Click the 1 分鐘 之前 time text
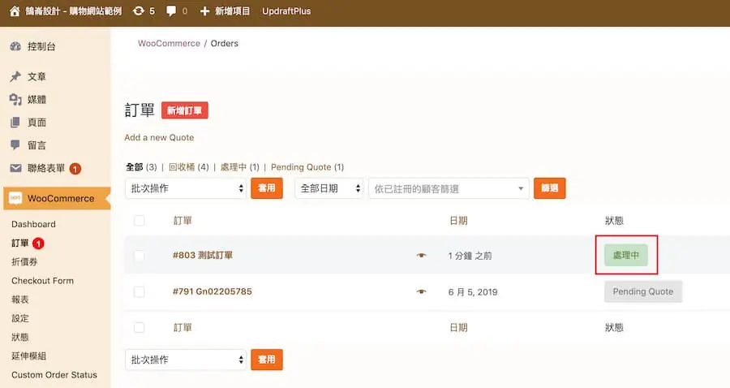 click(x=470, y=256)
